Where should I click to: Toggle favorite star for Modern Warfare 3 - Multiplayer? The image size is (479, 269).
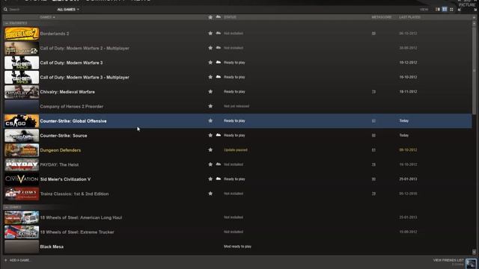coord(210,77)
